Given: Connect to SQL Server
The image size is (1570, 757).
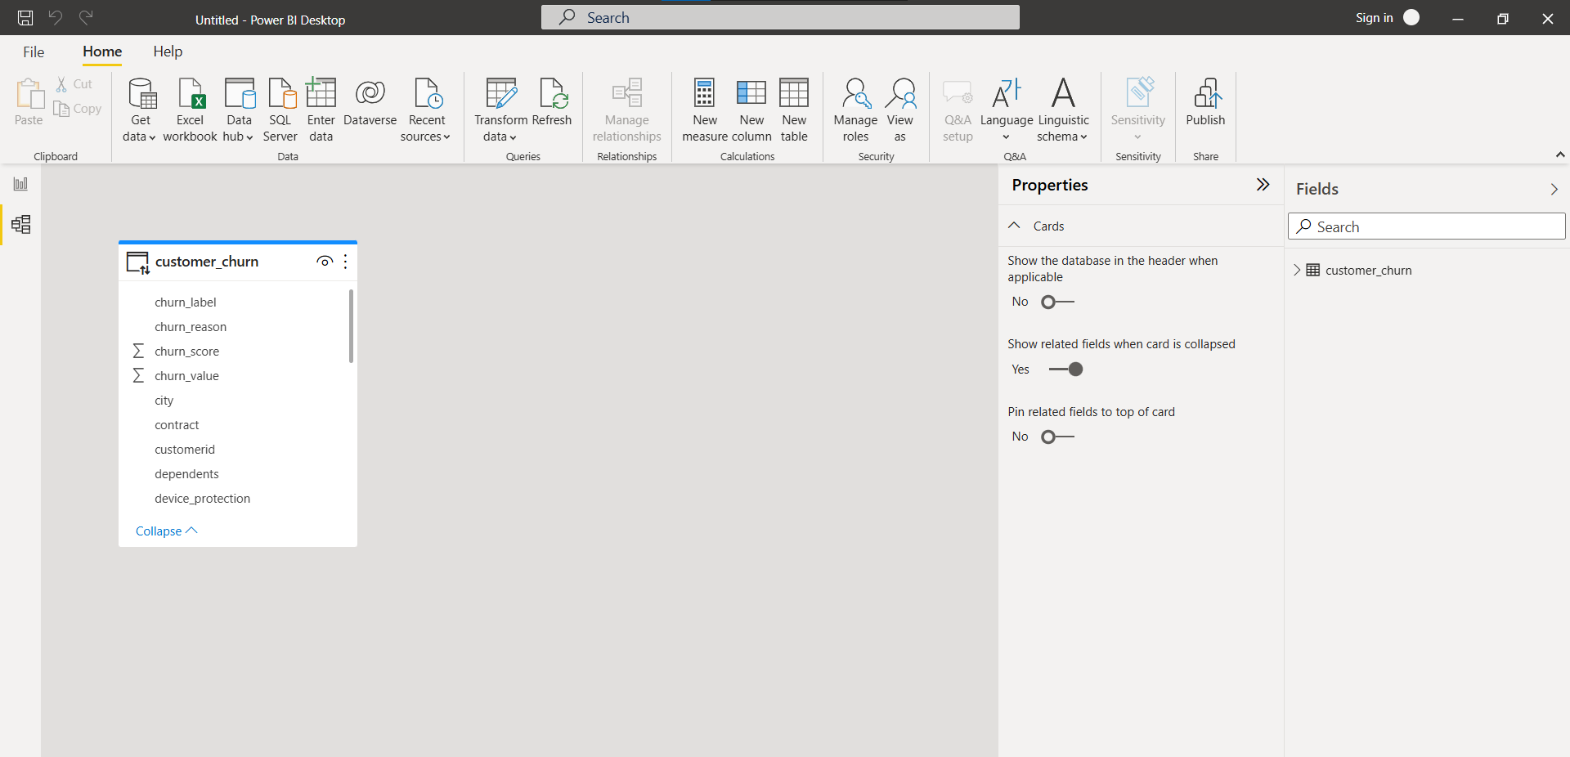Looking at the screenshot, I should click(280, 110).
